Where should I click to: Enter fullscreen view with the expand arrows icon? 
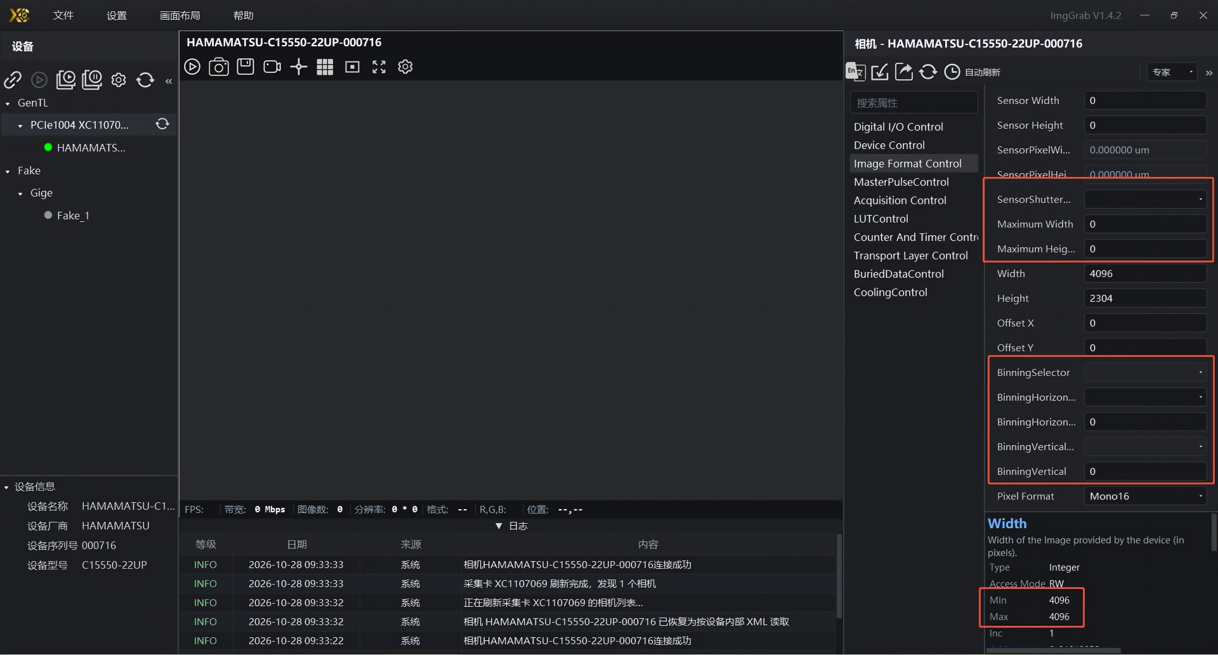379,67
